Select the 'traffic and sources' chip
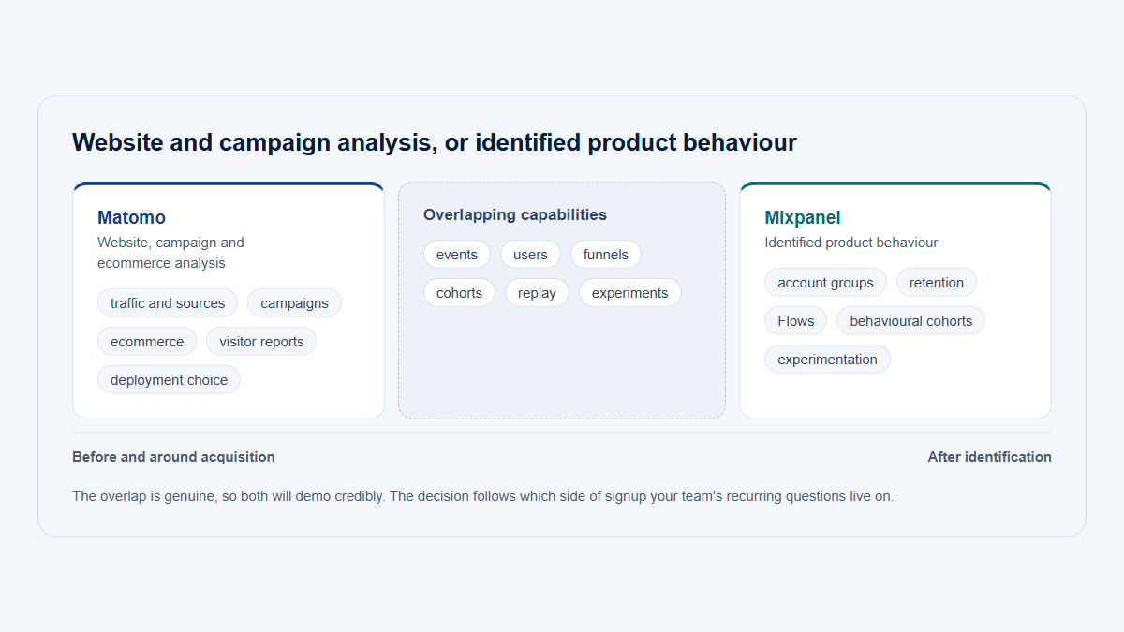Viewport: 1124px width, 632px height. point(168,303)
